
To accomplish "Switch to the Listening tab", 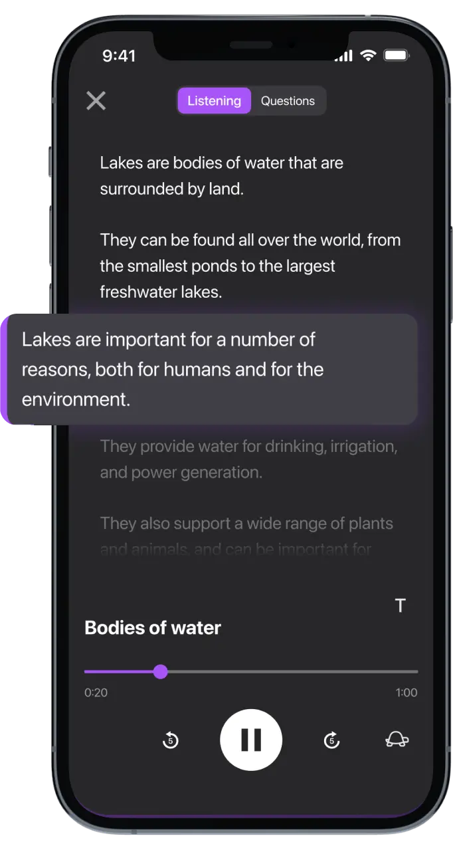I will click(214, 101).
